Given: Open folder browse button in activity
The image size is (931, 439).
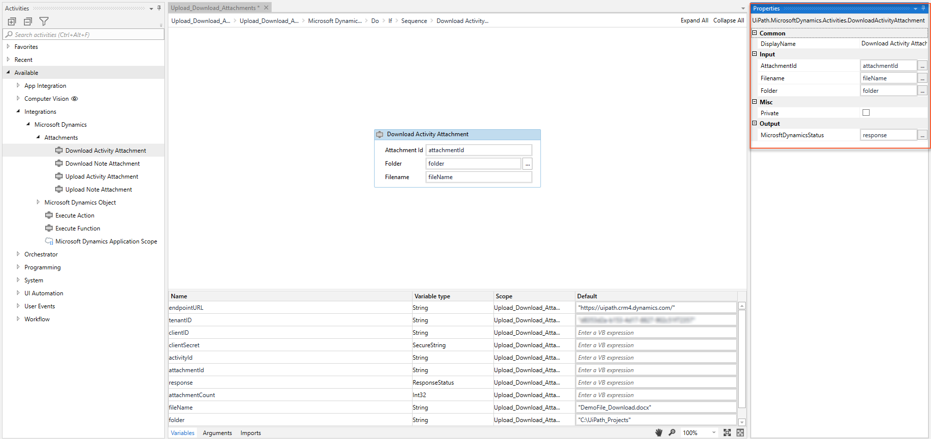Looking at the screenshot, I should point(527,164).
